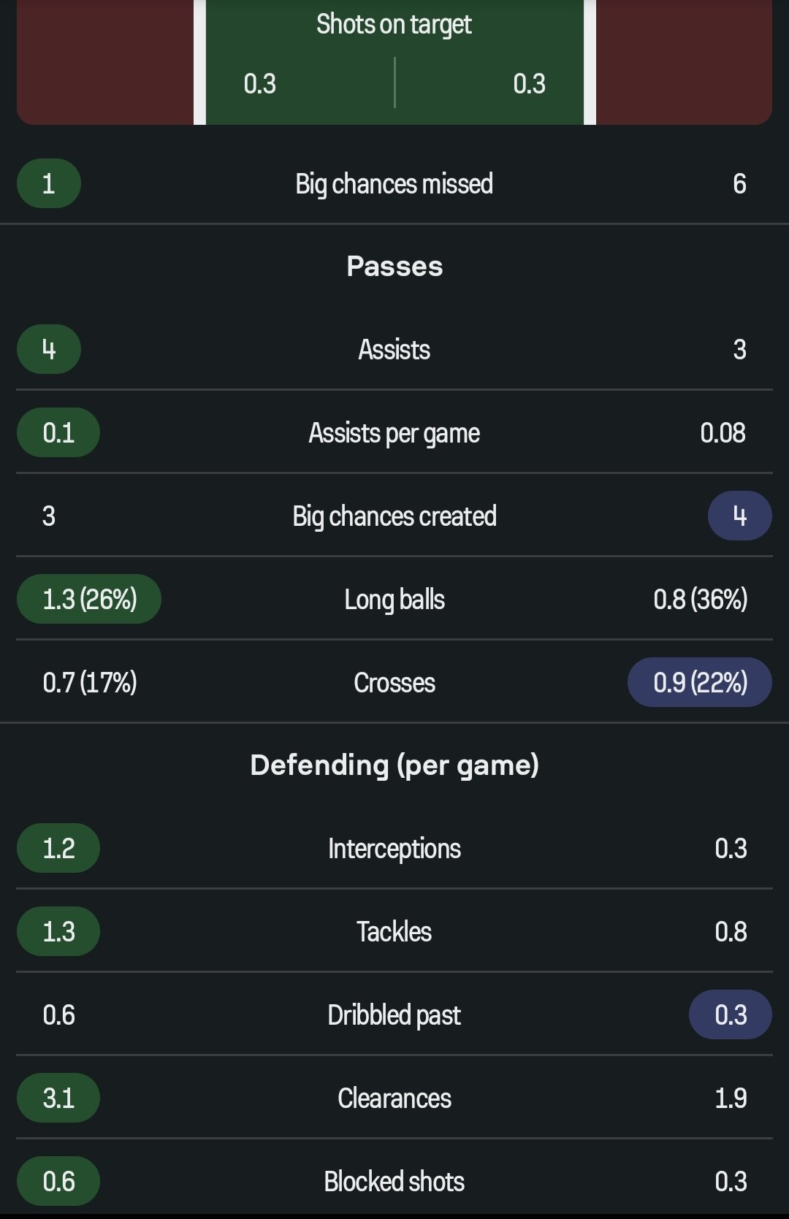Screen dimensions: 789x1219
Task: Tap the Clearances 3.1 green badge
Action: (x=58, y=1098)
